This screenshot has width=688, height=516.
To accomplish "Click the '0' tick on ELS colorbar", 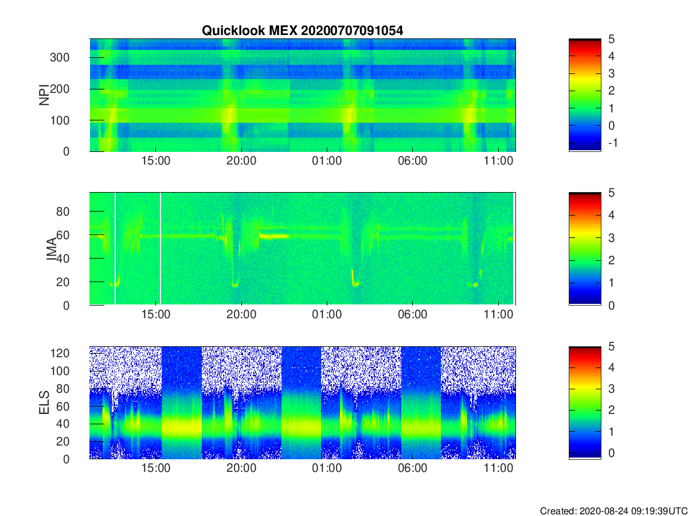I will [611, 453].
